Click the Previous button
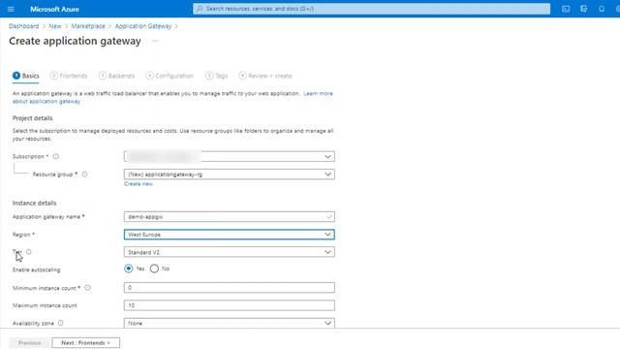 coord(30,342)
